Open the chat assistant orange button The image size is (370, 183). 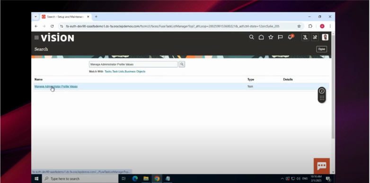click(322, 166)
